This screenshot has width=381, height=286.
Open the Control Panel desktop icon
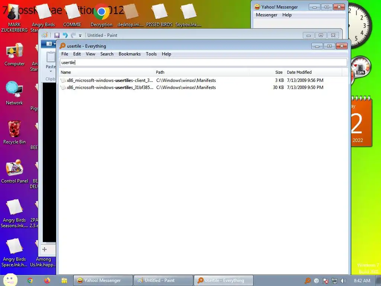point(15,171)
